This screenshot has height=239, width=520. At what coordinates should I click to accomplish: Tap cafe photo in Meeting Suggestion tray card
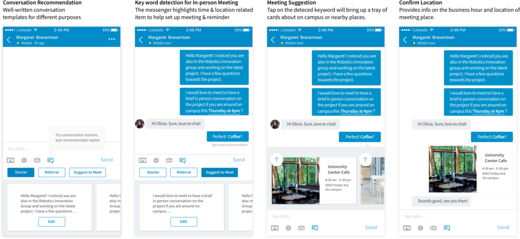coord(296,181)
